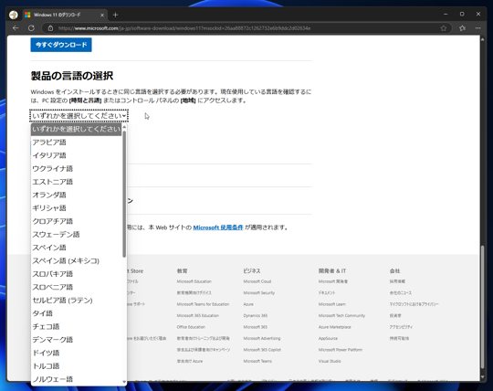Choose ノルウェー語 from the language list
The width and height of the screenshot is (493, 391).
pos(76,379)
